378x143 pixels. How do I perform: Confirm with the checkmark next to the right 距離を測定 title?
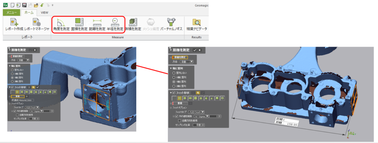[x=195, y=50]
